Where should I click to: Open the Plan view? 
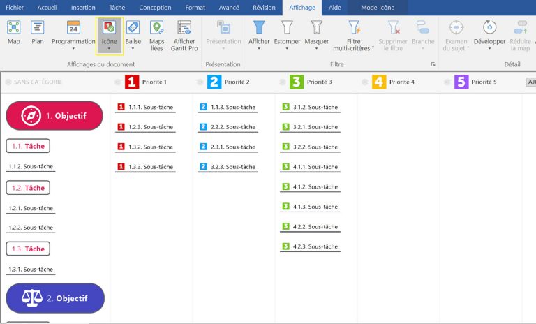click(x=38, y=32)
